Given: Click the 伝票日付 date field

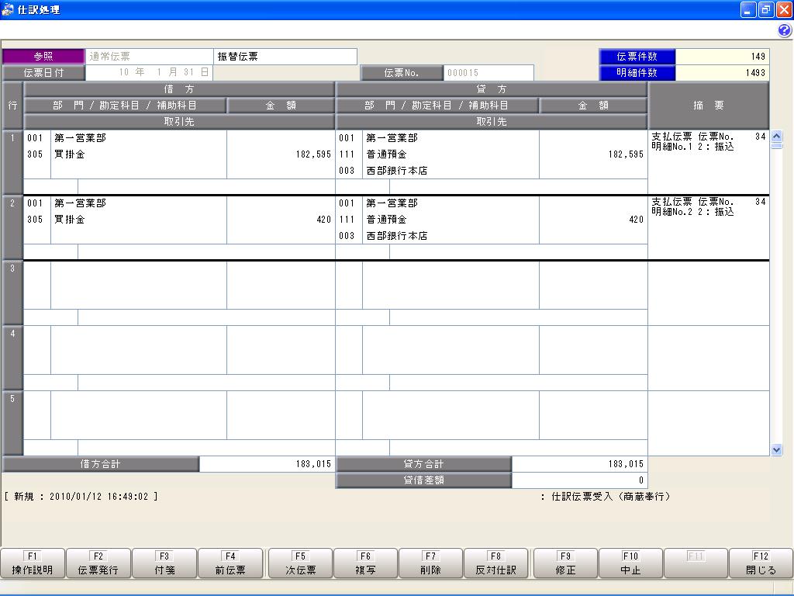Looking at the screenshot, I should coord(150,72).
